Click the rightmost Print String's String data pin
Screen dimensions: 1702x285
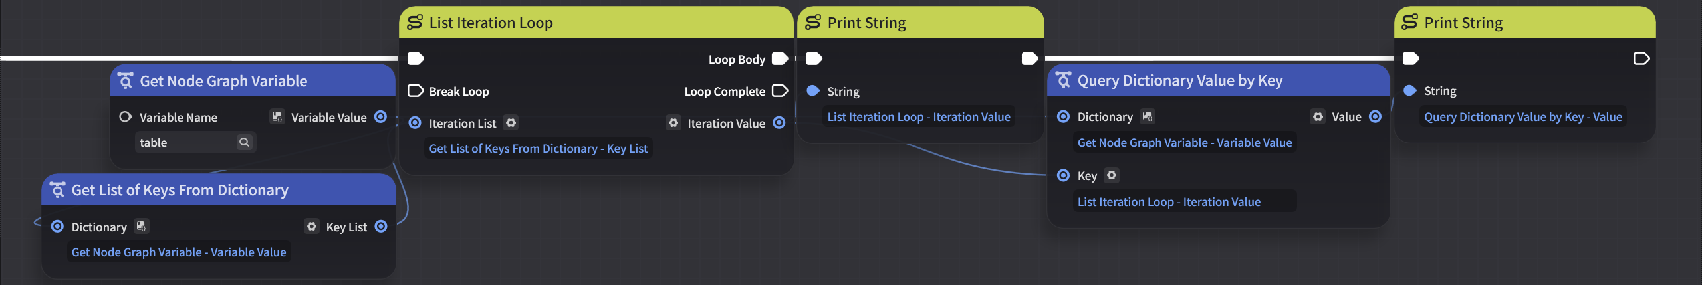point(1410,90)
